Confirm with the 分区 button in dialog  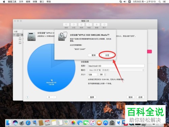[107, 55]
